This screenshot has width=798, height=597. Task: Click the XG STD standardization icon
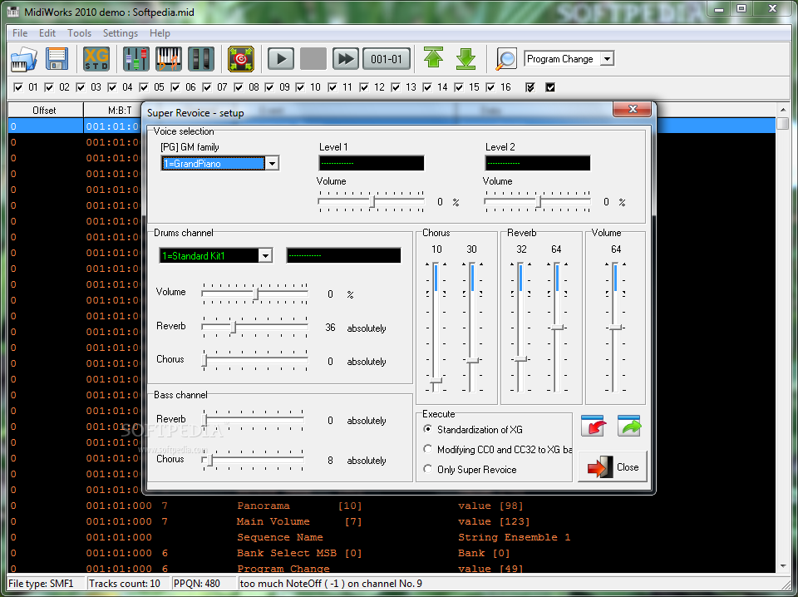click(x=96, y=59)
